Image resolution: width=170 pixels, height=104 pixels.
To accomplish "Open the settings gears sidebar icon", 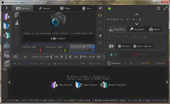I will point(7,55).
